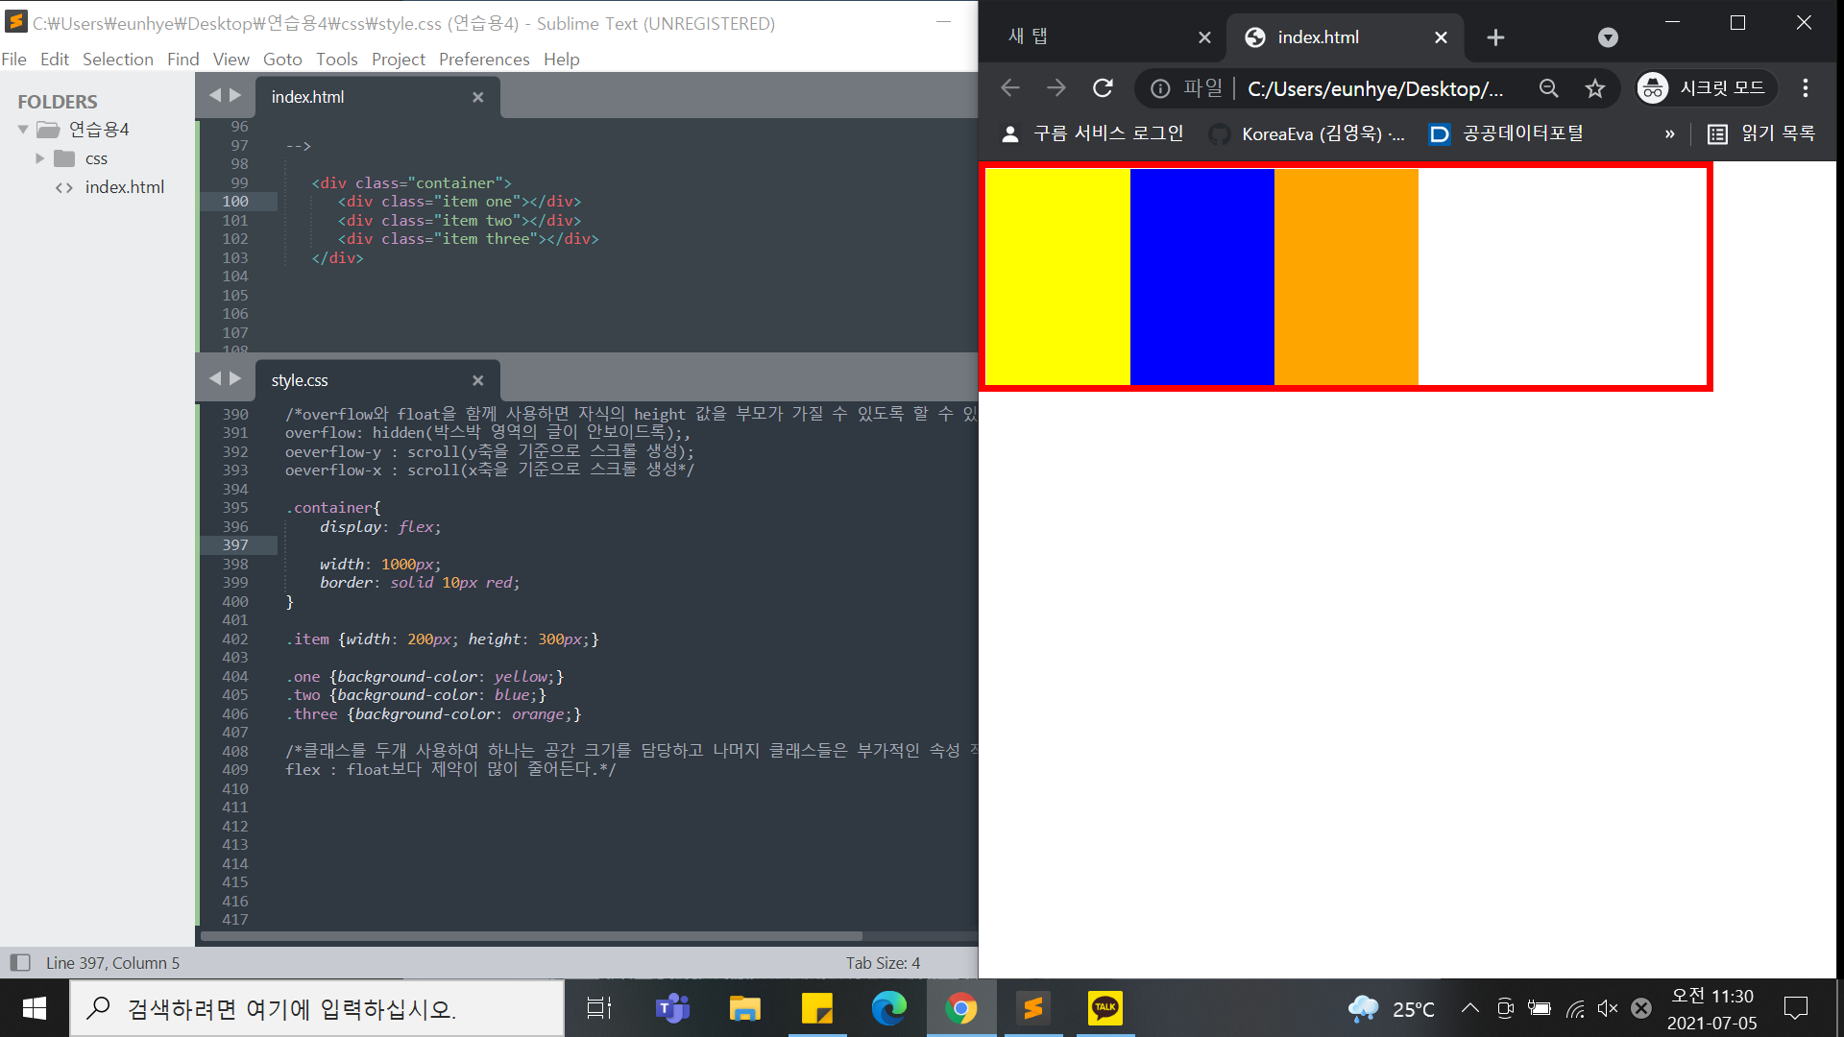Open Microsoft Edge from taskbar
The image size is (1844, 1037).
pyautogui.click(x=888, y=1007)
